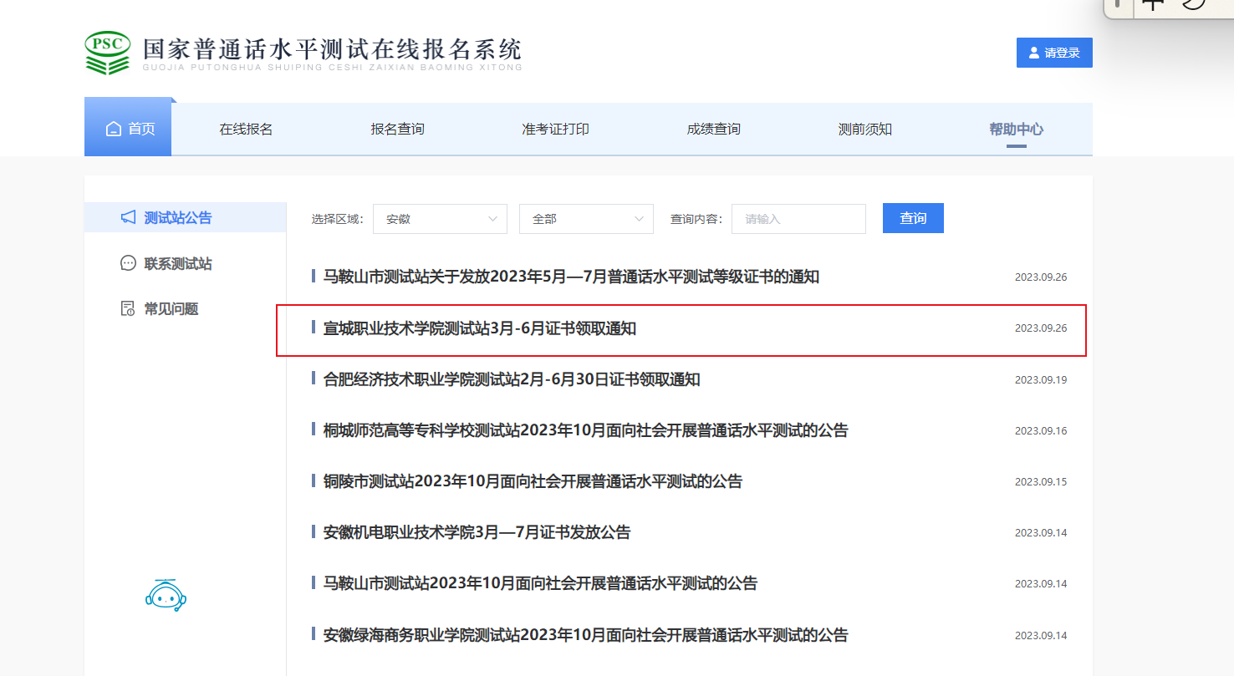Image resolution: width=1234 pixels, height=676 pixels.
Task: Open 合肥经济技术职业学院 certificate notice
Action: pyautogui.click(x=512, y=379)
